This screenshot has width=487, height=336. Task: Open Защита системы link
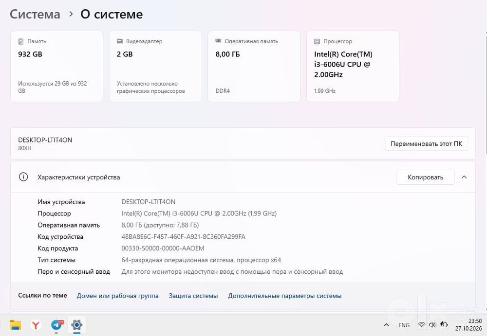pyautogui.click(x=193, y=296)
